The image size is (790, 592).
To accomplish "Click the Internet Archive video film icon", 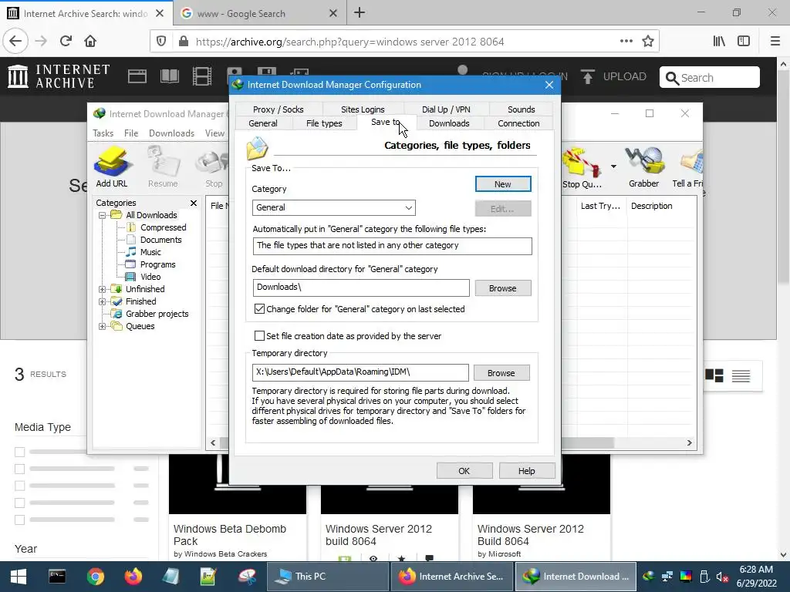I will 202,76.
